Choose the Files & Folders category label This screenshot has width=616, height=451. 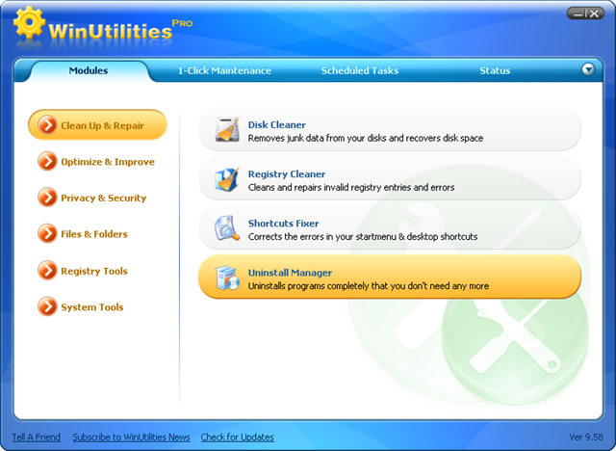point(94,234)
